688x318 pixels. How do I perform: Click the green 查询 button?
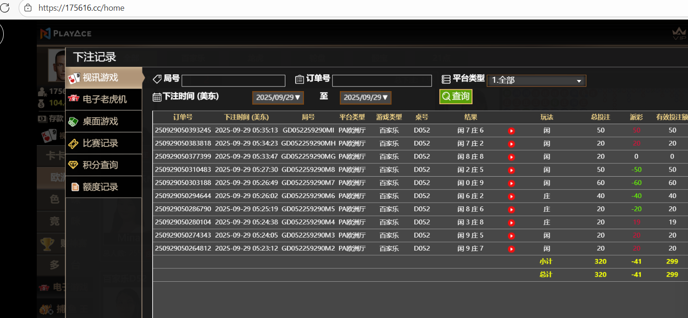[x=456, y=96]
